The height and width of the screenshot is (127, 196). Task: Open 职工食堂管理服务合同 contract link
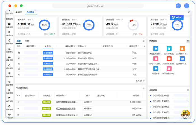(66, 109)
